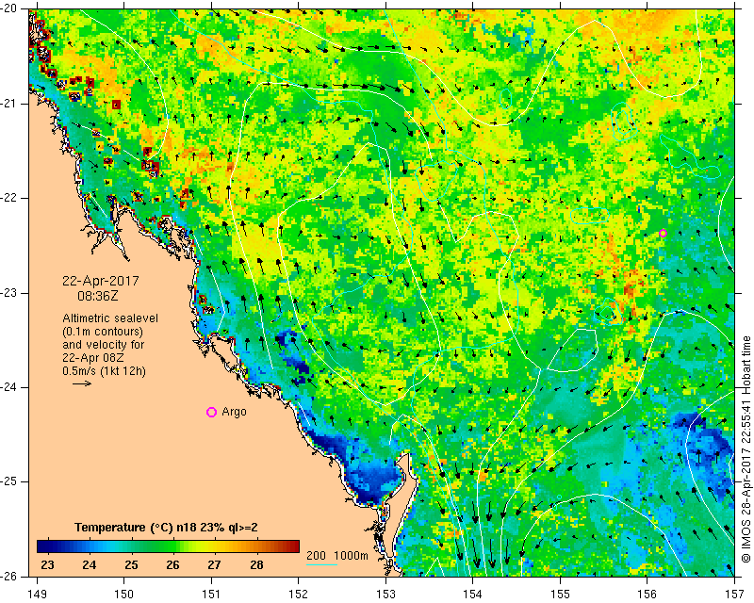Click the longitude label 153
Image resolution: width=754 pixels, height=603 pixels.
coord(385,595)
